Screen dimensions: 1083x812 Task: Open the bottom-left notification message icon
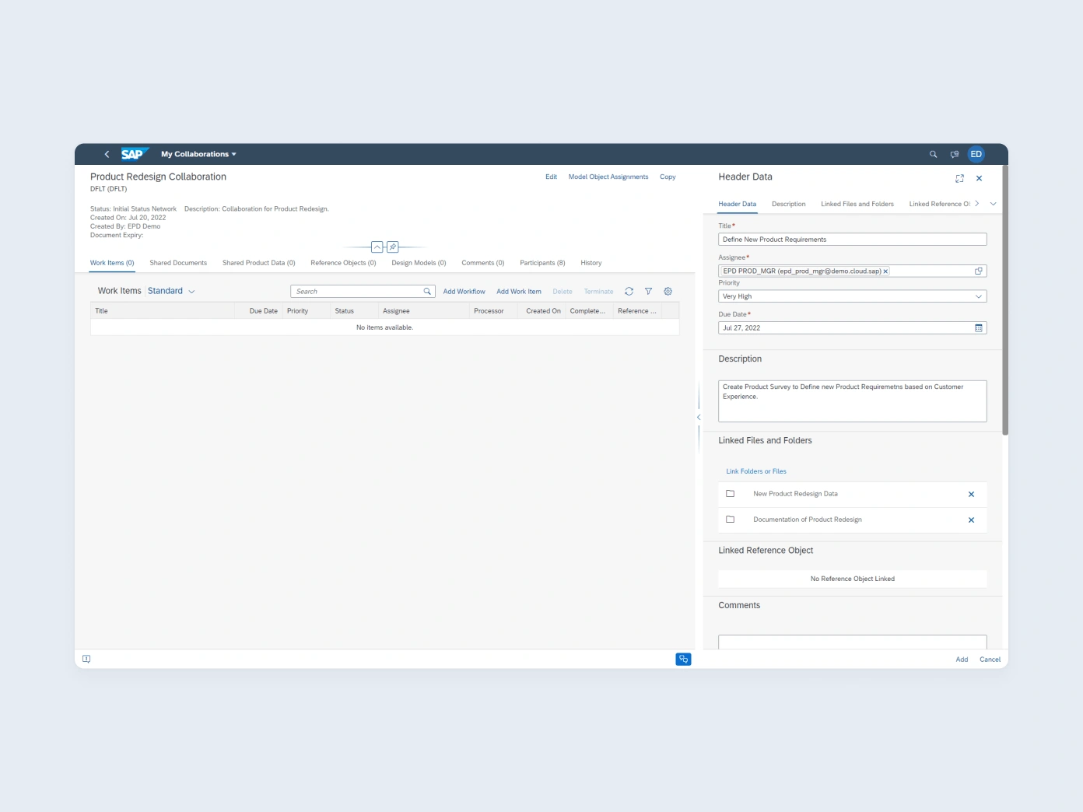pos(86,659)
